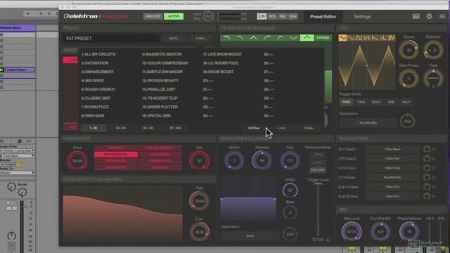Open CV A Dest modulation dropdown

(392, 168)
